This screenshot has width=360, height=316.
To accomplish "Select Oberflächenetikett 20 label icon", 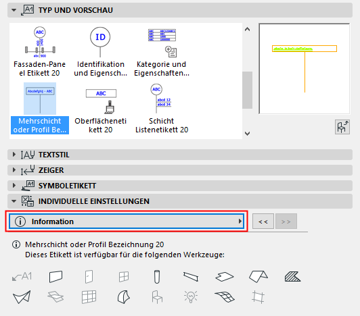I will [101, 101].
